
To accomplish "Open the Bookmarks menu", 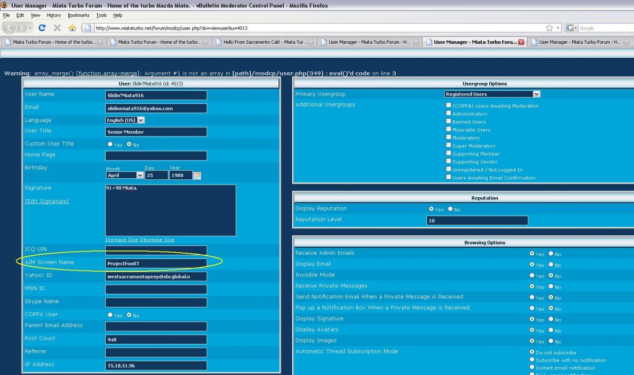I will pos(78,15).
